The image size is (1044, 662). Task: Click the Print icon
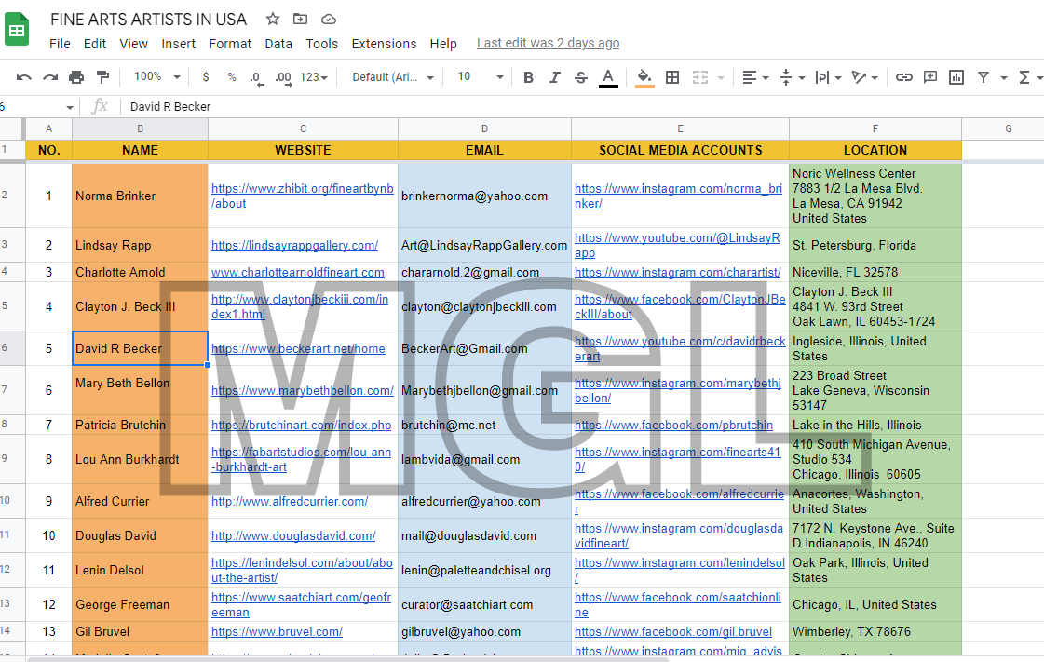pyautogui.click(x=76, y=77)
